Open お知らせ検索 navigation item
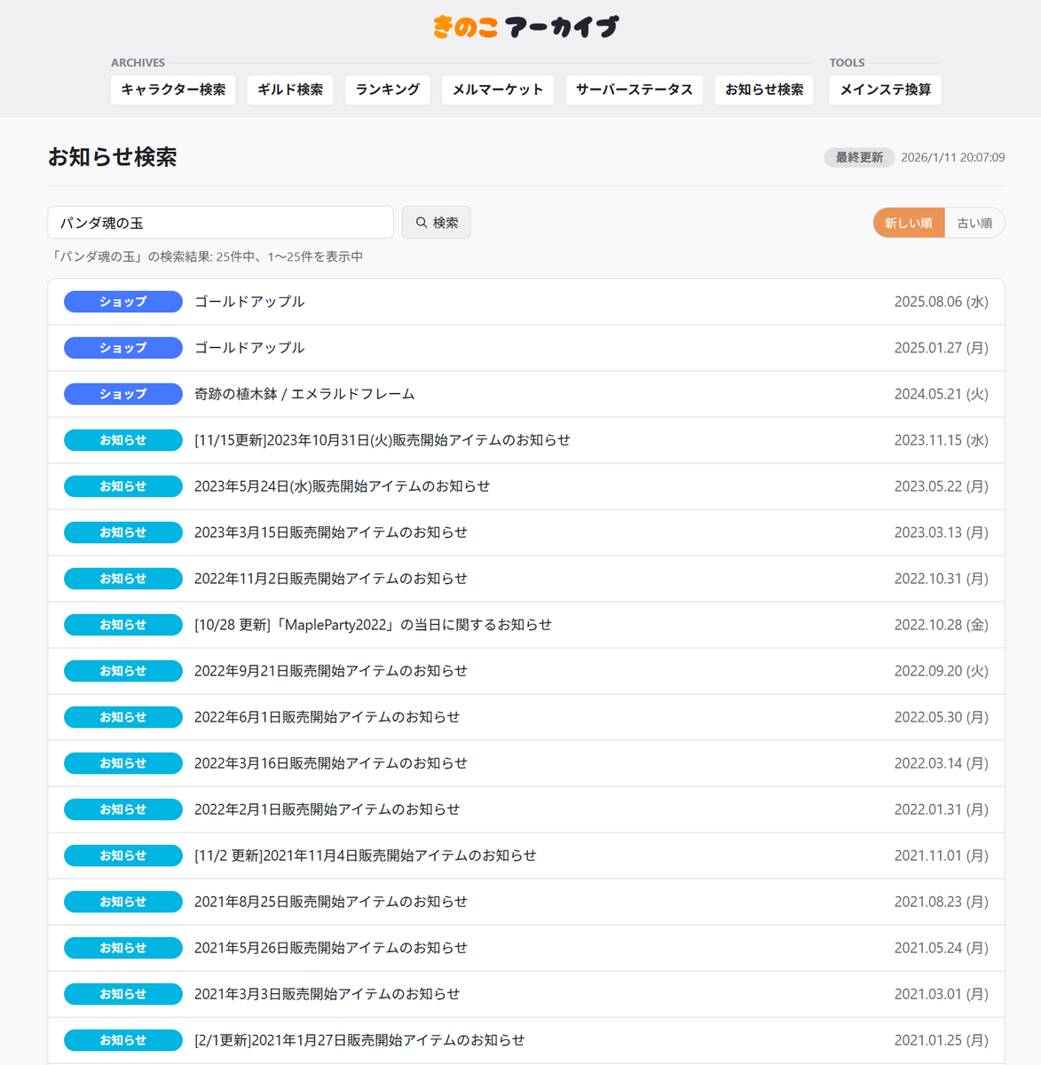This screenshot has width=1041, height=1065. coord(764,90)
